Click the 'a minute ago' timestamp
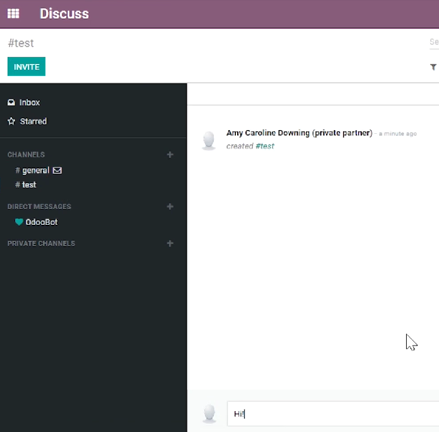The height and width of the screenshot is (432, 439). click(x=398, y=134)
